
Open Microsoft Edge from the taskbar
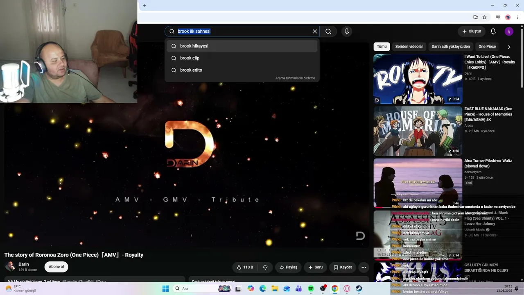263,288
